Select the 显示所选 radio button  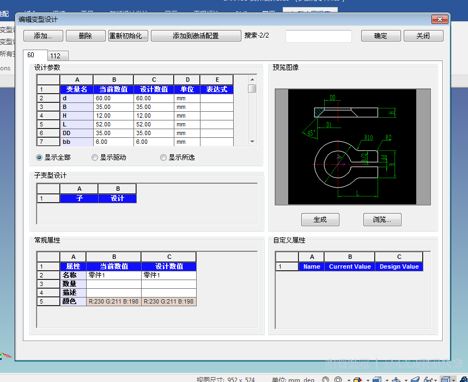(163, 157)
